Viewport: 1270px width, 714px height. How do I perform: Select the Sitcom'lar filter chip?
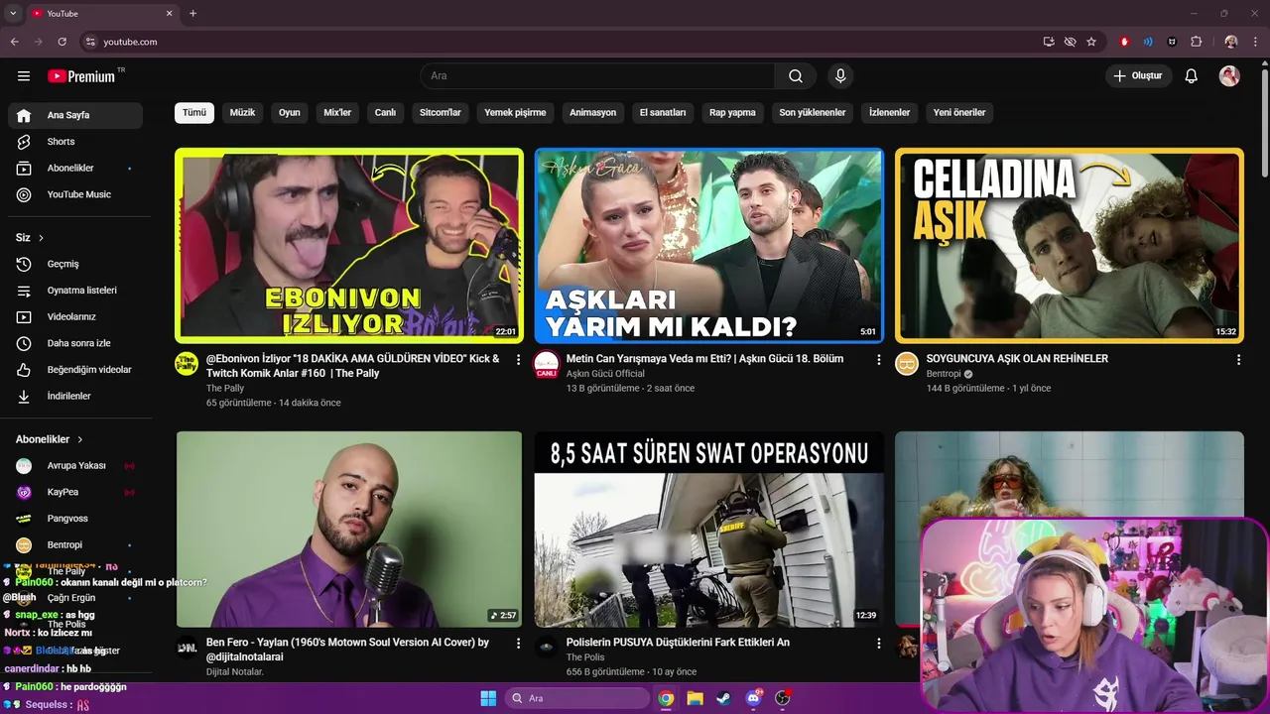coord(441,113)
